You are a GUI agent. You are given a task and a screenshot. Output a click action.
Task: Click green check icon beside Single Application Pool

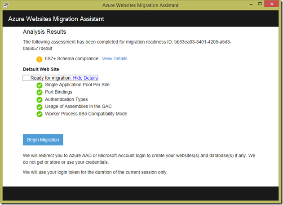click(40, 85)
